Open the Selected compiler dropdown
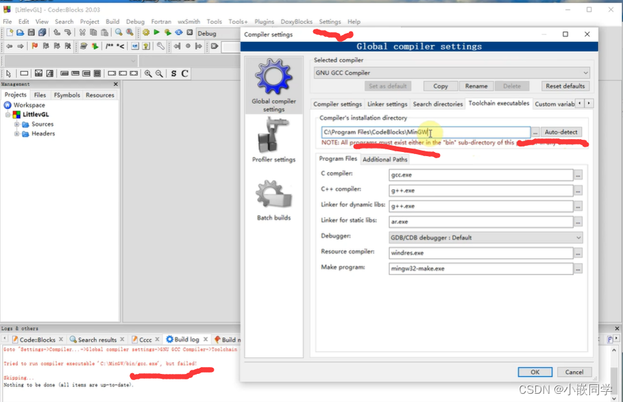Viewport: 623px width, 402px height. point(452,73)
